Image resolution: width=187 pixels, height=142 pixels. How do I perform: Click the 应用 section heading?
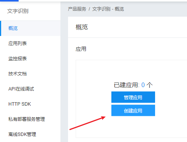point(81,49)
